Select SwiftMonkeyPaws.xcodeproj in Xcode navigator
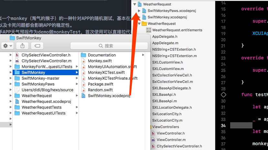 [x=172, y=11]
